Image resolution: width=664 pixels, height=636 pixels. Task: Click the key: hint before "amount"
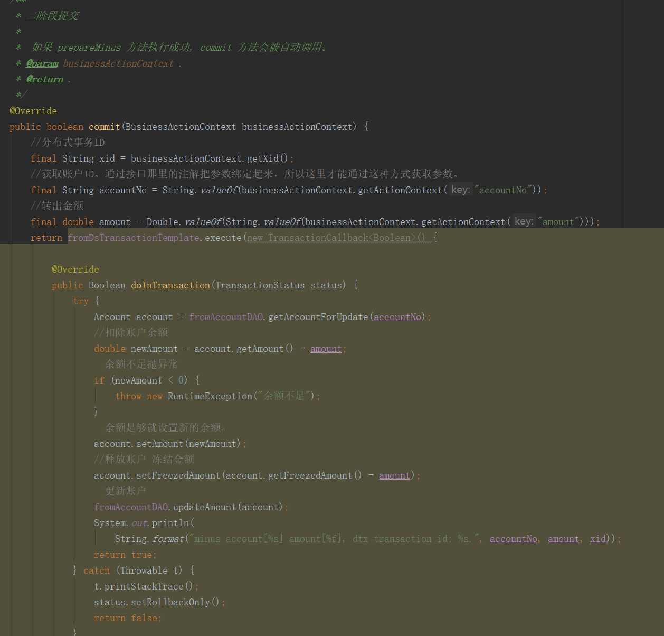point(524,221)
